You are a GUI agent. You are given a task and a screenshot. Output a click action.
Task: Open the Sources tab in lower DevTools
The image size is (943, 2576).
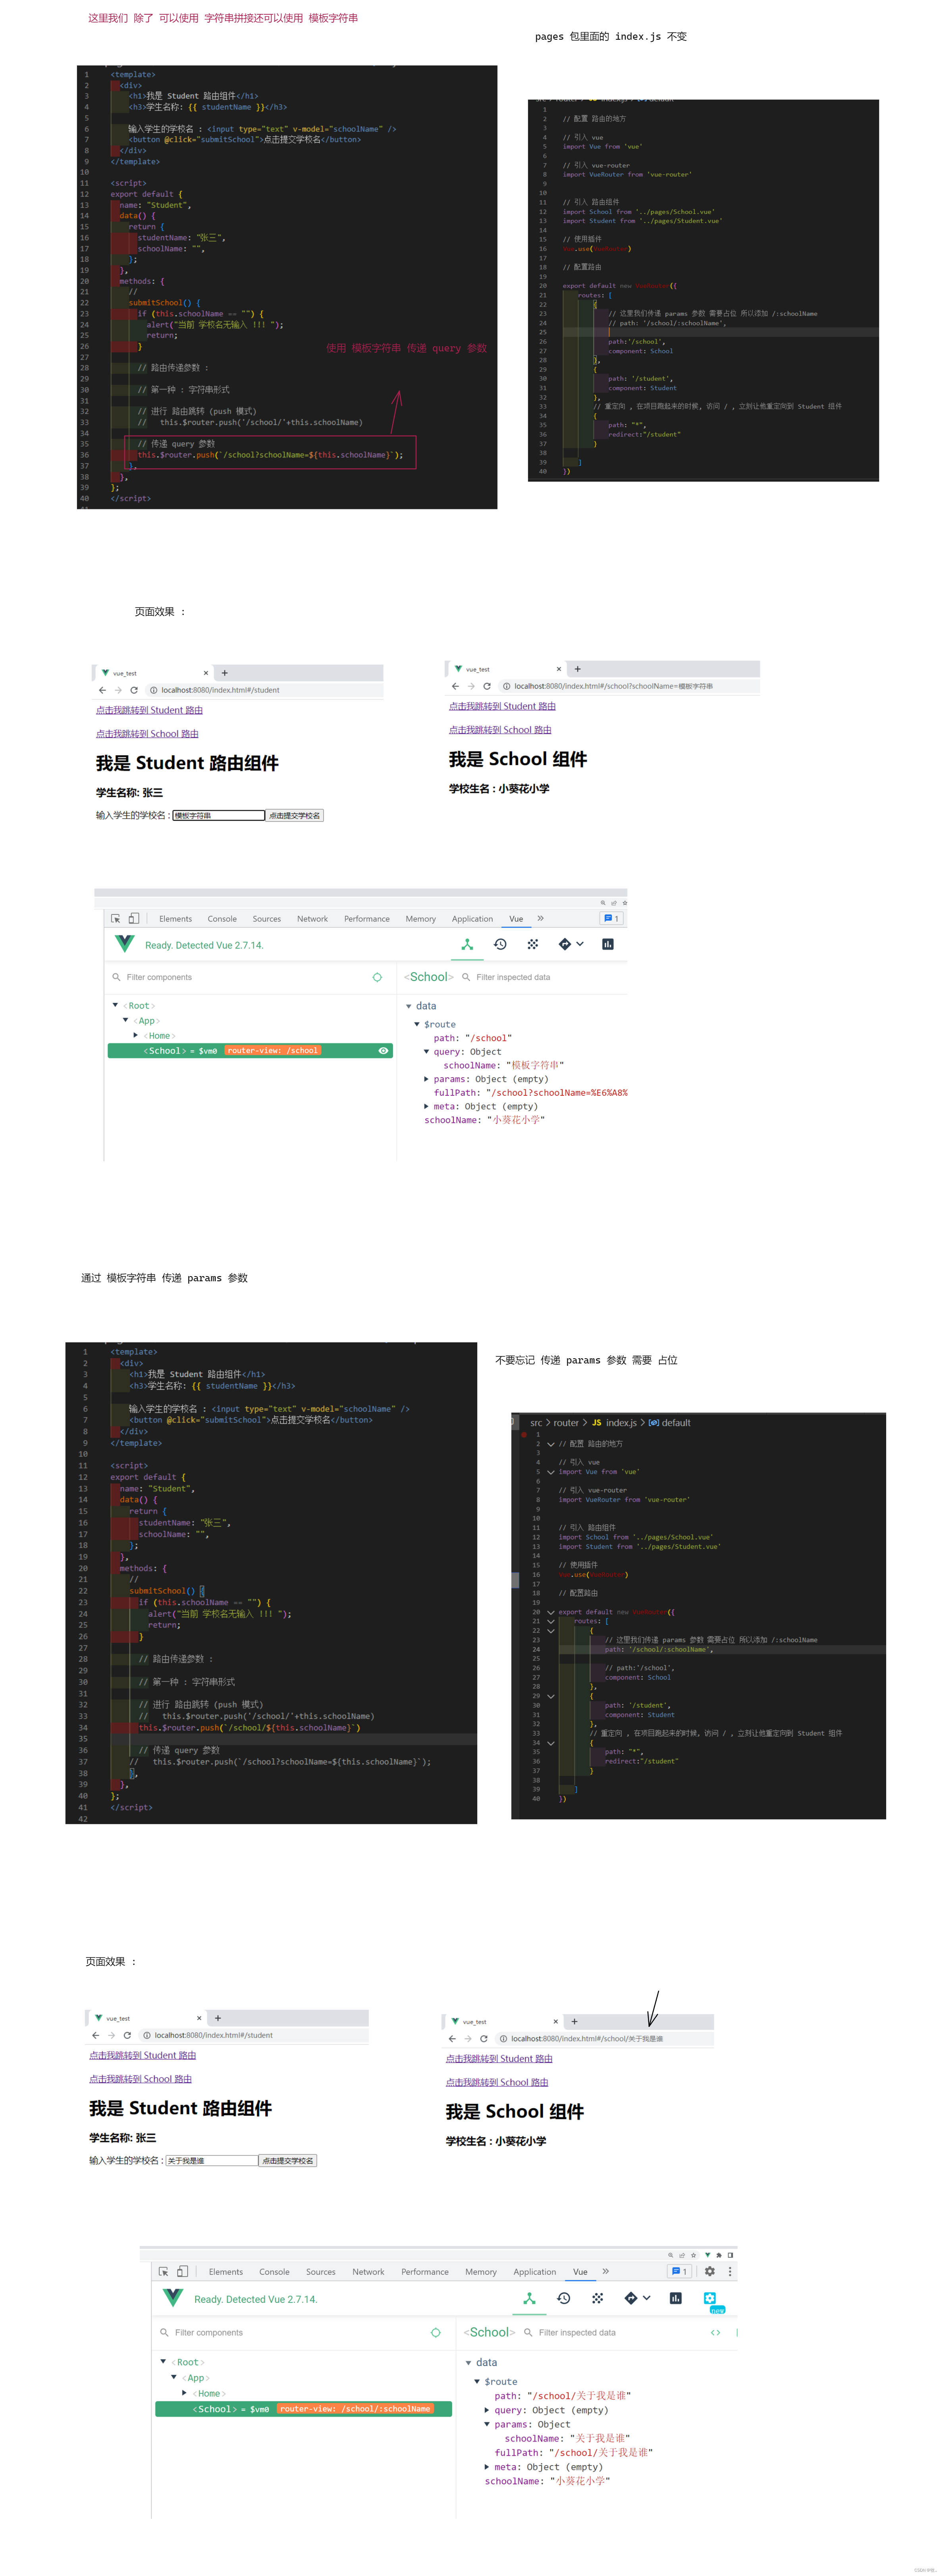[321, 2272]
